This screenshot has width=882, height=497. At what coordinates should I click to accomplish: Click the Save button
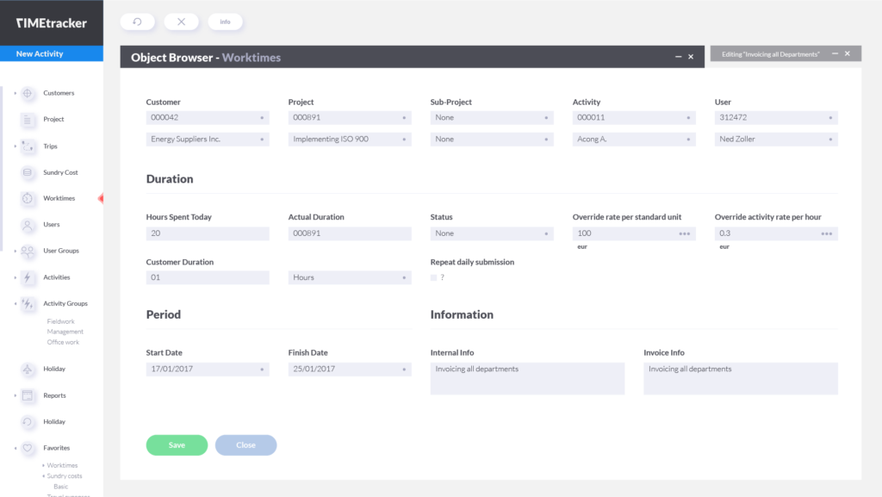point(177,444)
